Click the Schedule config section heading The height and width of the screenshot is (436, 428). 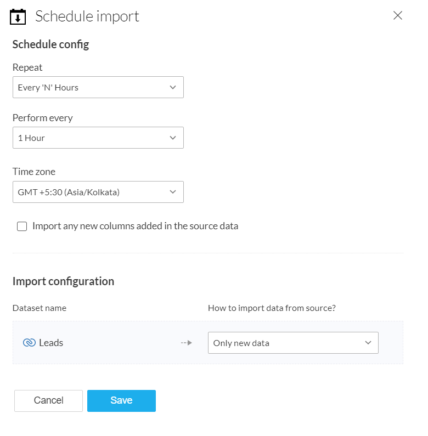point(50,44)
